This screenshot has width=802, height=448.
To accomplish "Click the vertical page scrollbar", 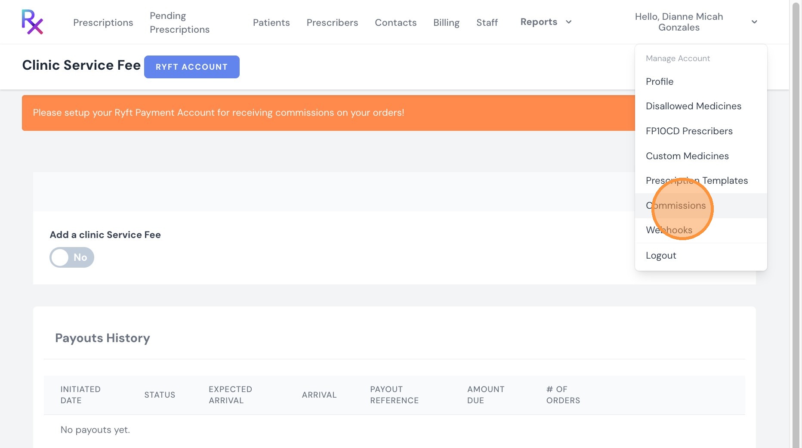I will tap(796, 224).
